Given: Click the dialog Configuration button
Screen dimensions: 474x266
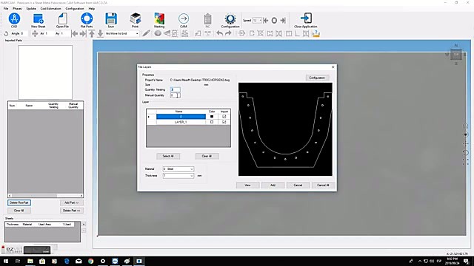Looking at the screenshot, I should click(317, 78).
